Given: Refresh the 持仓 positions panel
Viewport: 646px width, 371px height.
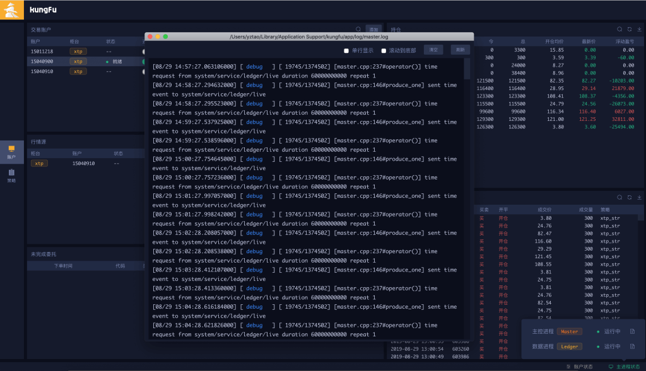Looking at the screenshot, I should (630, 29).
